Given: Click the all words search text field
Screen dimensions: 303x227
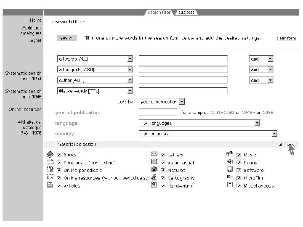Looking at the screenshot, I should (x=183, y=59).
